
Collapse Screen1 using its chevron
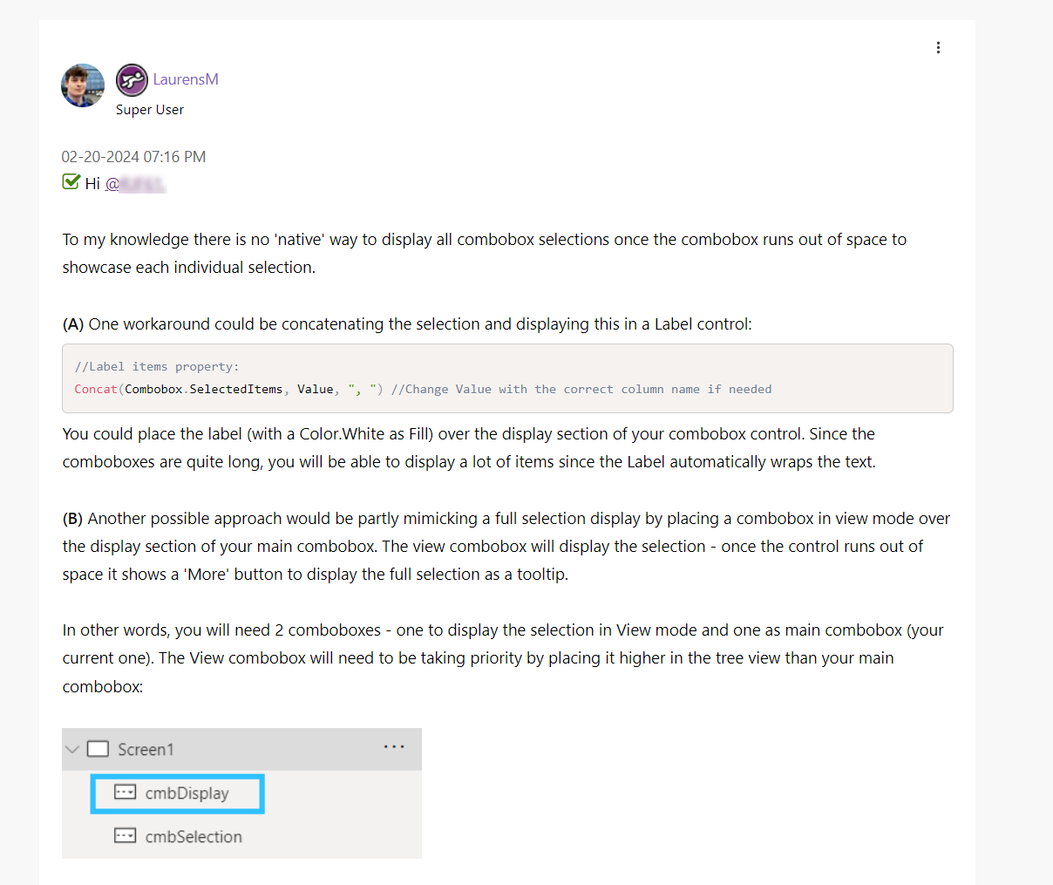coord(72,748)
